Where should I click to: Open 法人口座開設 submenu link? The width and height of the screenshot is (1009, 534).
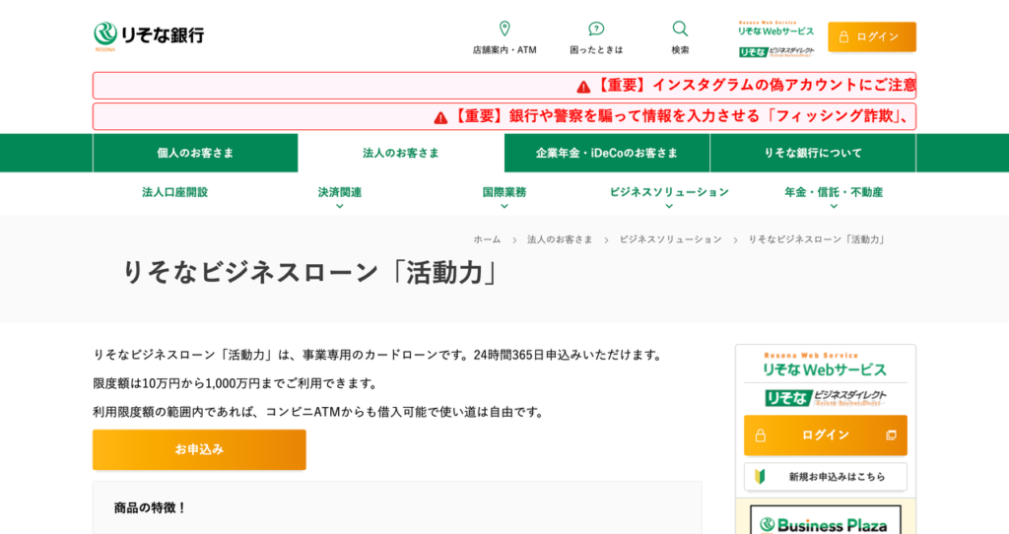[x=175, y=192]
